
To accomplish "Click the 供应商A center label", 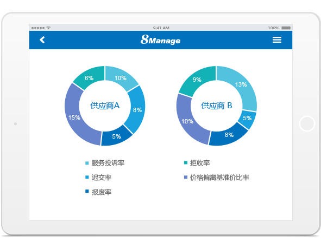I will (x=105, y=106).
